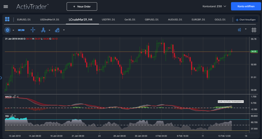Open MACD indicator settings gear
Screen dimensions: 262x139
click(14, 97)
